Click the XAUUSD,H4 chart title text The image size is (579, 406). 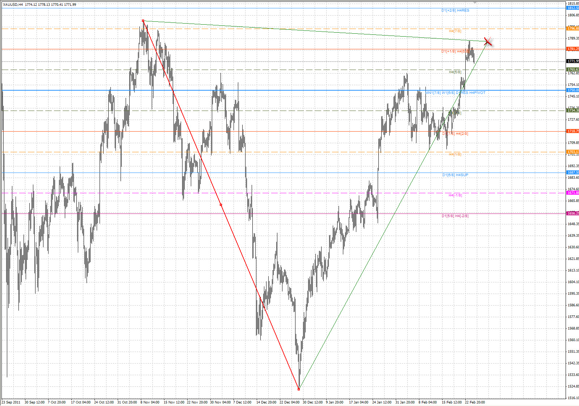[x=13, y=5]
